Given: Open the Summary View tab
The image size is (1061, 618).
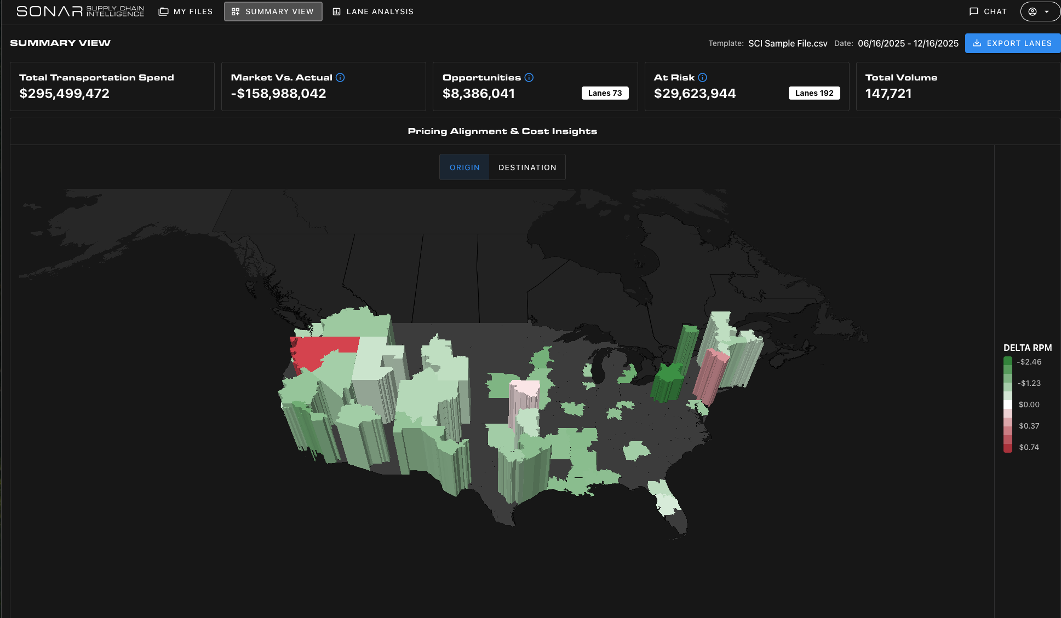Looking at the screenshot, I should pyautogui.click(x=273, y=11).
